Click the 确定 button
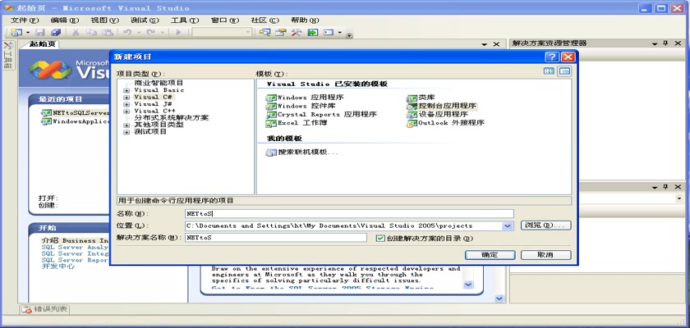 click(x=490, y=255)
